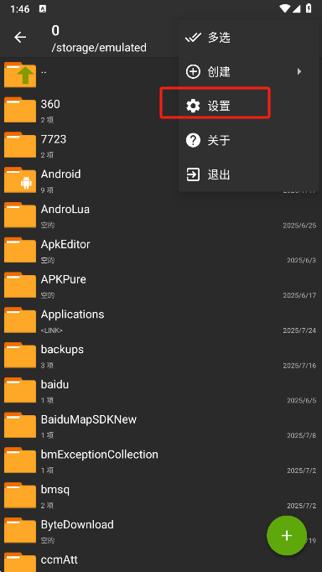Tap the double-check icon for 多选

(193, 37)
